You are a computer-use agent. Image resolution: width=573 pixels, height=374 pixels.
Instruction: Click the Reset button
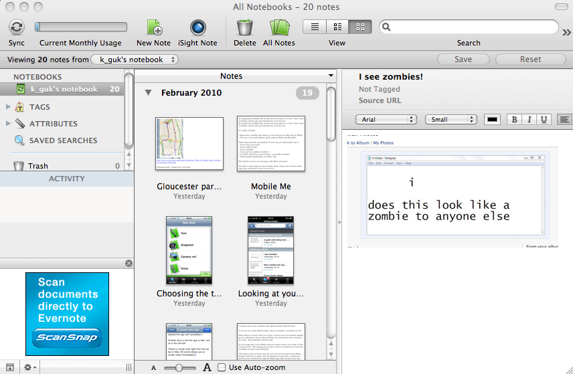click(530, 60)
